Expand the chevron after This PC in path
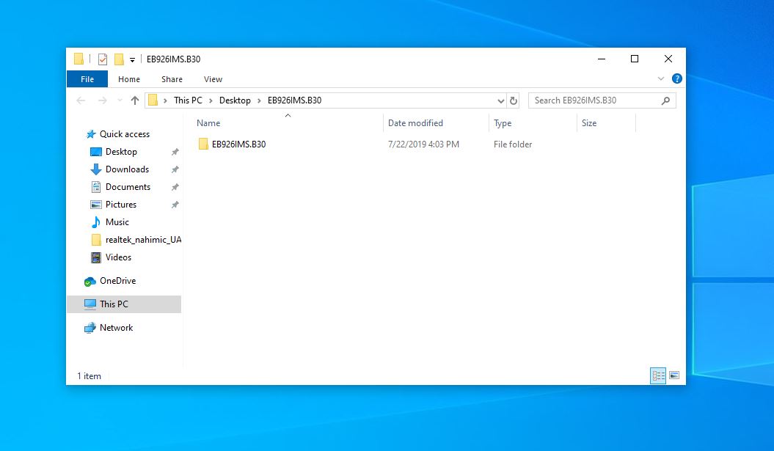Viewport: 774px width, 451px height. click(211, 100)
